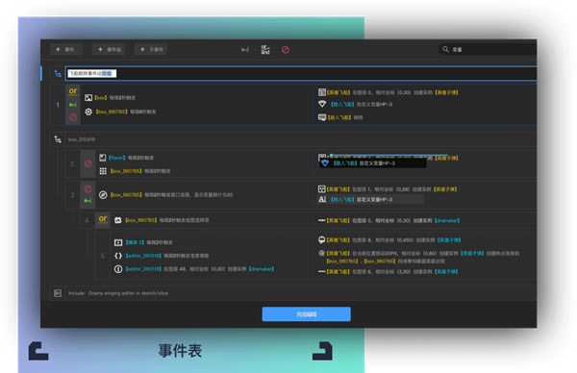Collapse the group with the blue tree icon

click(58, 74)
